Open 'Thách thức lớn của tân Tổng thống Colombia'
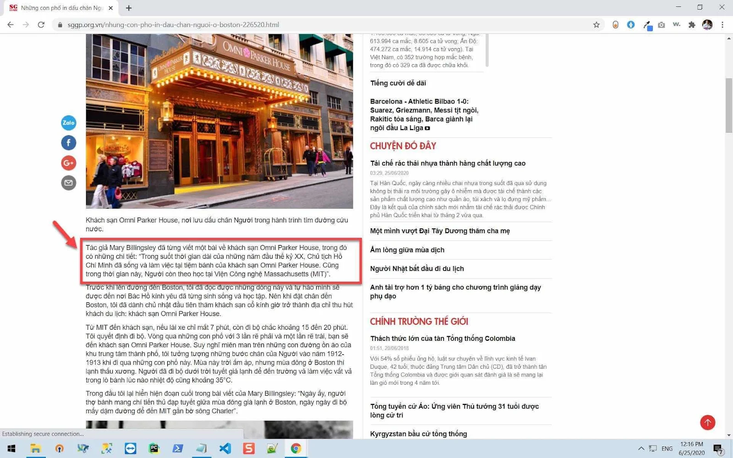This screenshot has width=733, height=458. 443,338
